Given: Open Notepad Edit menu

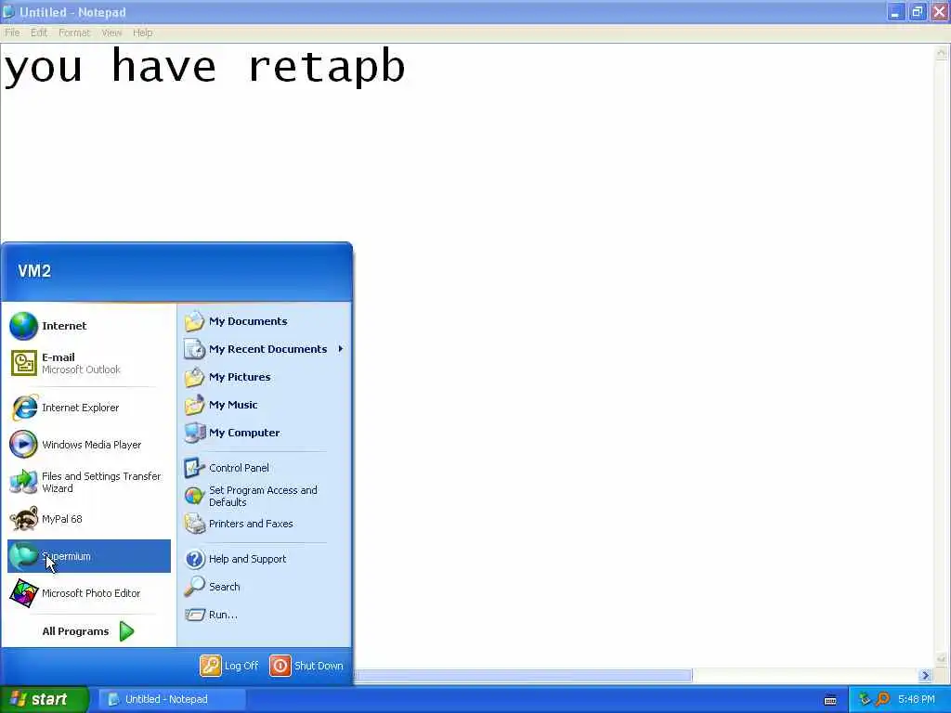Looking at the screenshot, I should [x=39, y=32].
